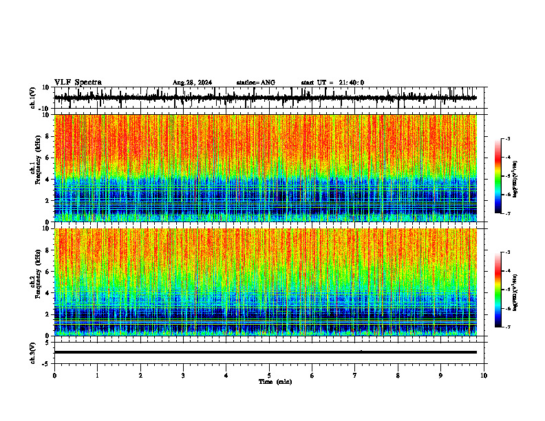Click the ch.2 spectrogram frequency tick "2"
Viewport: 545px width, 421px height.
(47, 314)
